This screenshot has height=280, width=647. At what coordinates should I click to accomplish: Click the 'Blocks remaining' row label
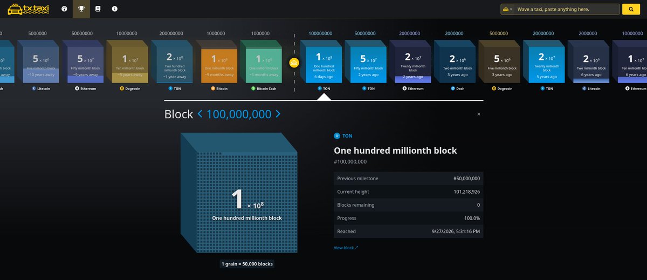coord(356,205)
